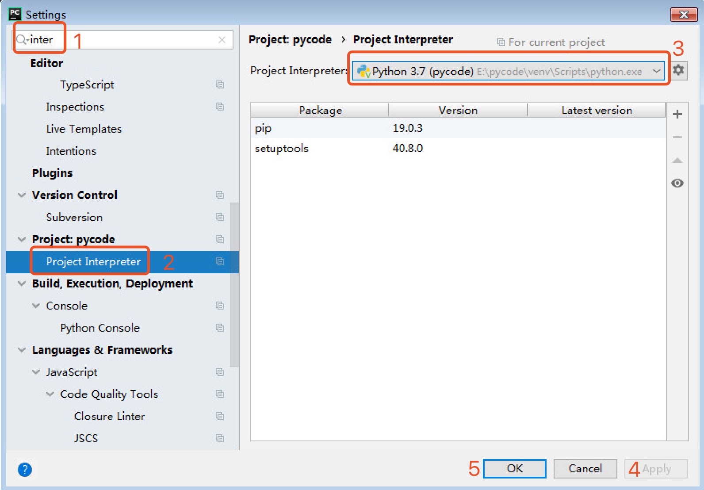Viewport: 704px width, 490px height.
Task: Click project-level icon next to Console
Action: 220,306
